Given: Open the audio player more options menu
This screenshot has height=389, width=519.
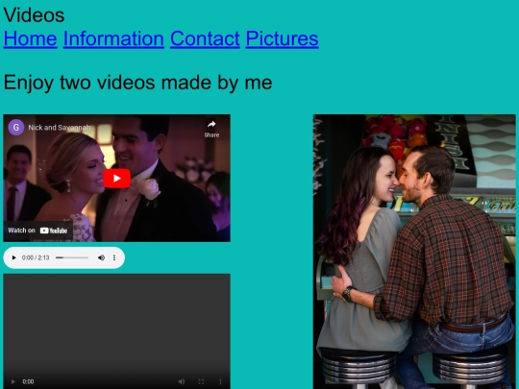Looking at the screenshot, I should click(x=114, y=257).
